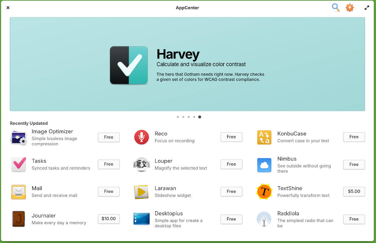Viewport: 376px width, 243px height.
Task: Click the Larawan slideshow icon
Action: (141, 192)
